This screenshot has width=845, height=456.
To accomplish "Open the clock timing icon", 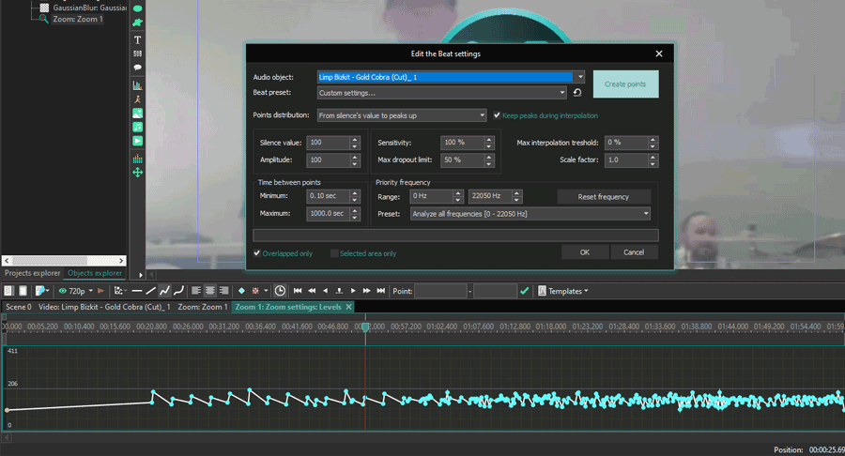I will 280,291.
